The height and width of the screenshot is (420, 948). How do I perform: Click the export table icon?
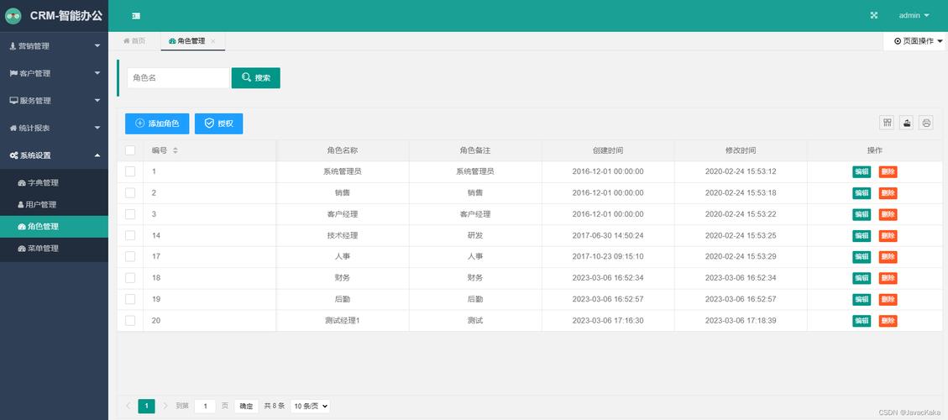click(x=906, y=123)
